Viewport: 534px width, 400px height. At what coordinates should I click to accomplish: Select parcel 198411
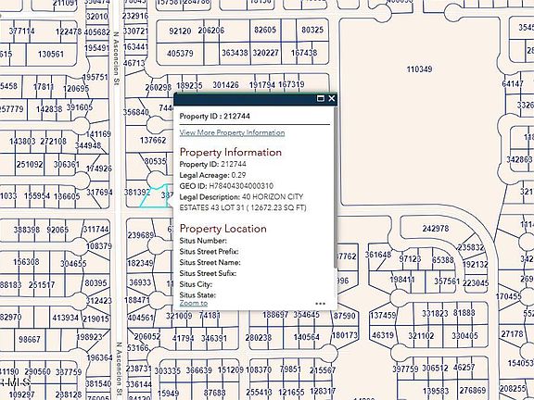click(402, 280)
